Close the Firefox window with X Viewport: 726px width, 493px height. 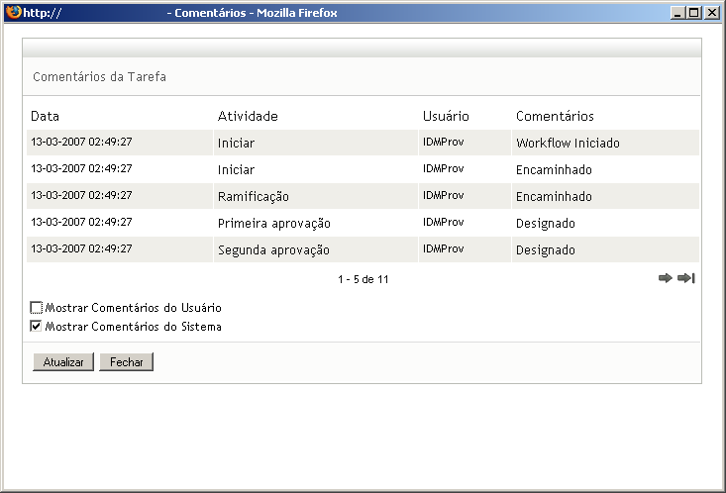pyautogui.click(x=711, y=13)
